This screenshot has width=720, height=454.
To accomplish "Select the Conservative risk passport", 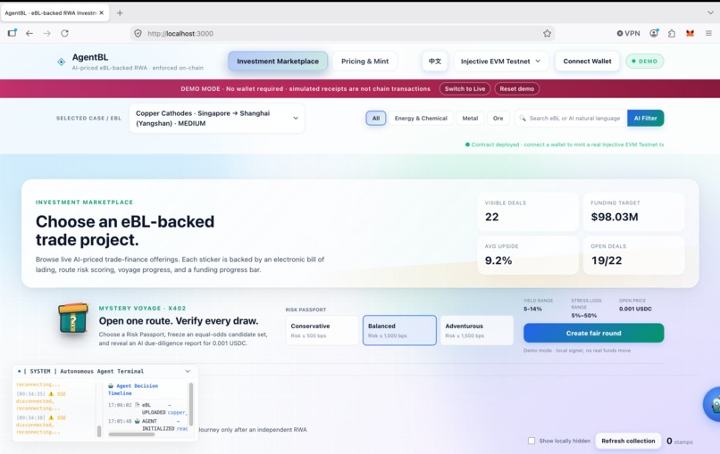I will 322,330.
